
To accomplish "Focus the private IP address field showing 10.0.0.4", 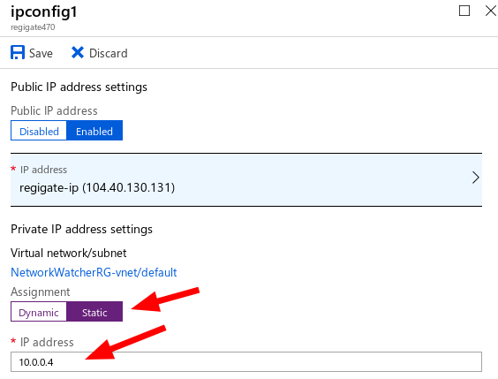I will tap(246, 362).
